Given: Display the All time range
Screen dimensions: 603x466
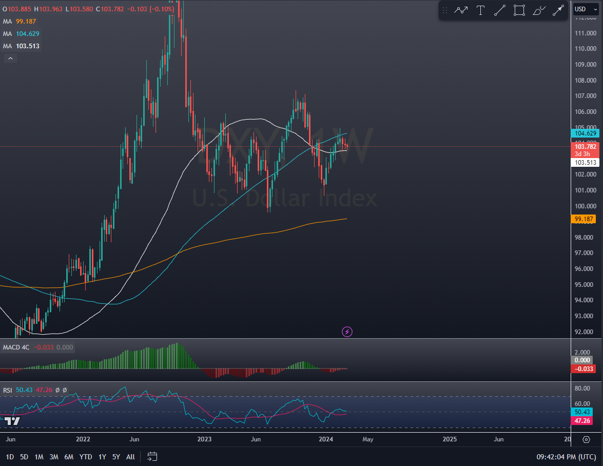Looking at the screenshot, I should point(130,457).
